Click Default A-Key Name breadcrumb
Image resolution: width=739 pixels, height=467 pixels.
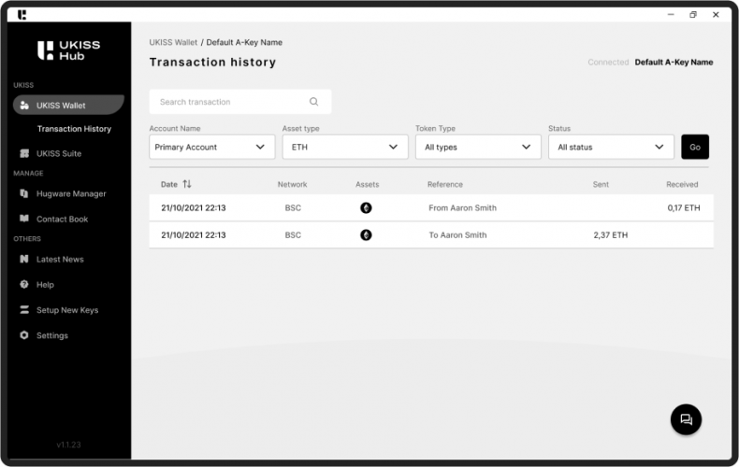click(x=244, y=42)
